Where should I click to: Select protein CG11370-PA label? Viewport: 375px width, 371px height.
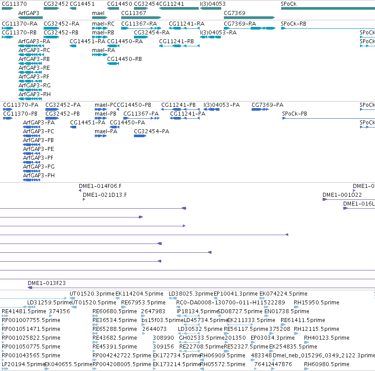click(21, 105)
